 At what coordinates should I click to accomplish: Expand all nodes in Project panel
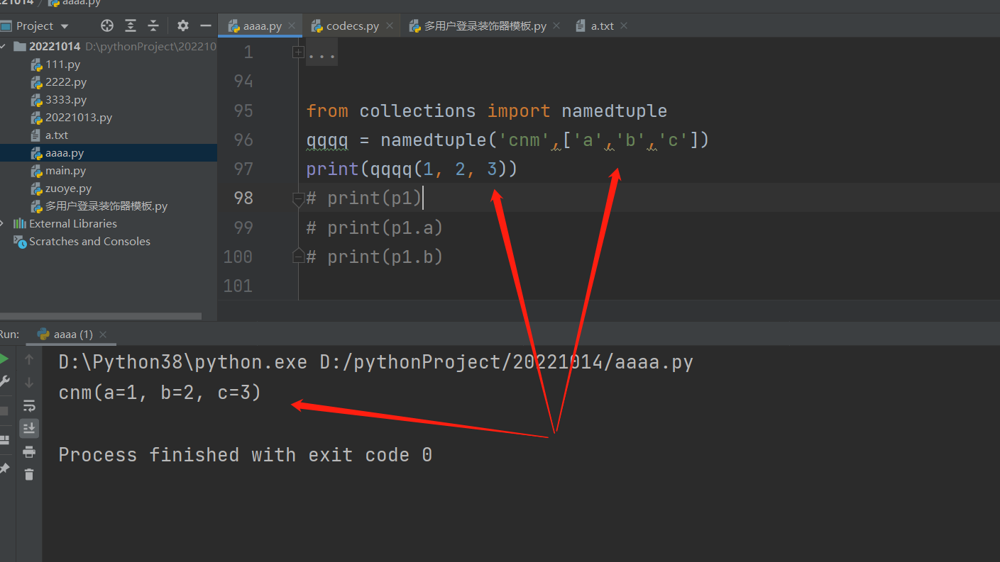pos(131,26)
